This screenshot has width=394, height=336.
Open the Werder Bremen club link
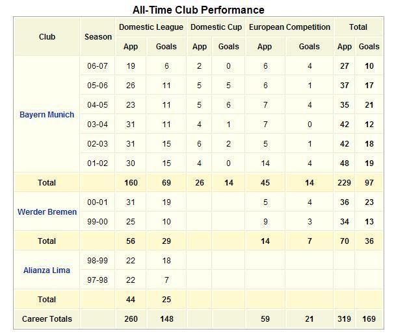pyautogui.click(x=47, y=212)
